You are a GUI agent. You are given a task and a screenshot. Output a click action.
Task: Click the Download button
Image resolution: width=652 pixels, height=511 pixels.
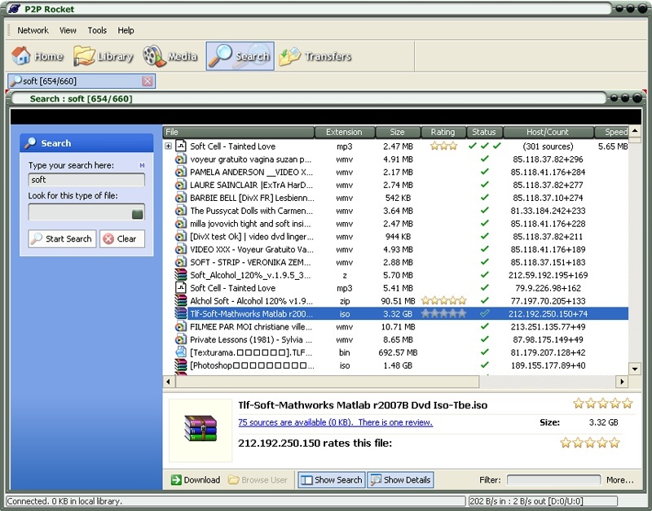195,480
